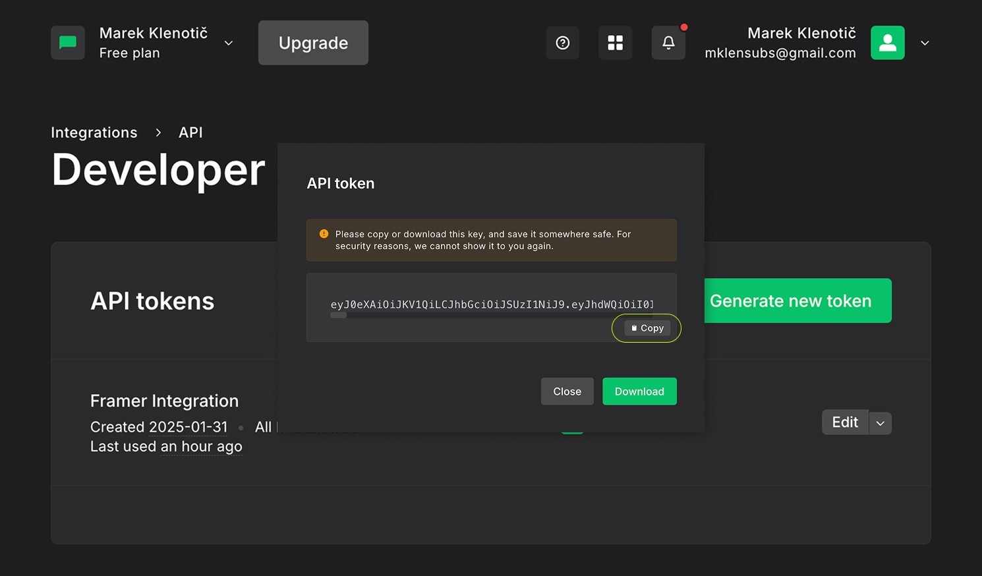View notifications via the bell icon

tap(668, 42)
